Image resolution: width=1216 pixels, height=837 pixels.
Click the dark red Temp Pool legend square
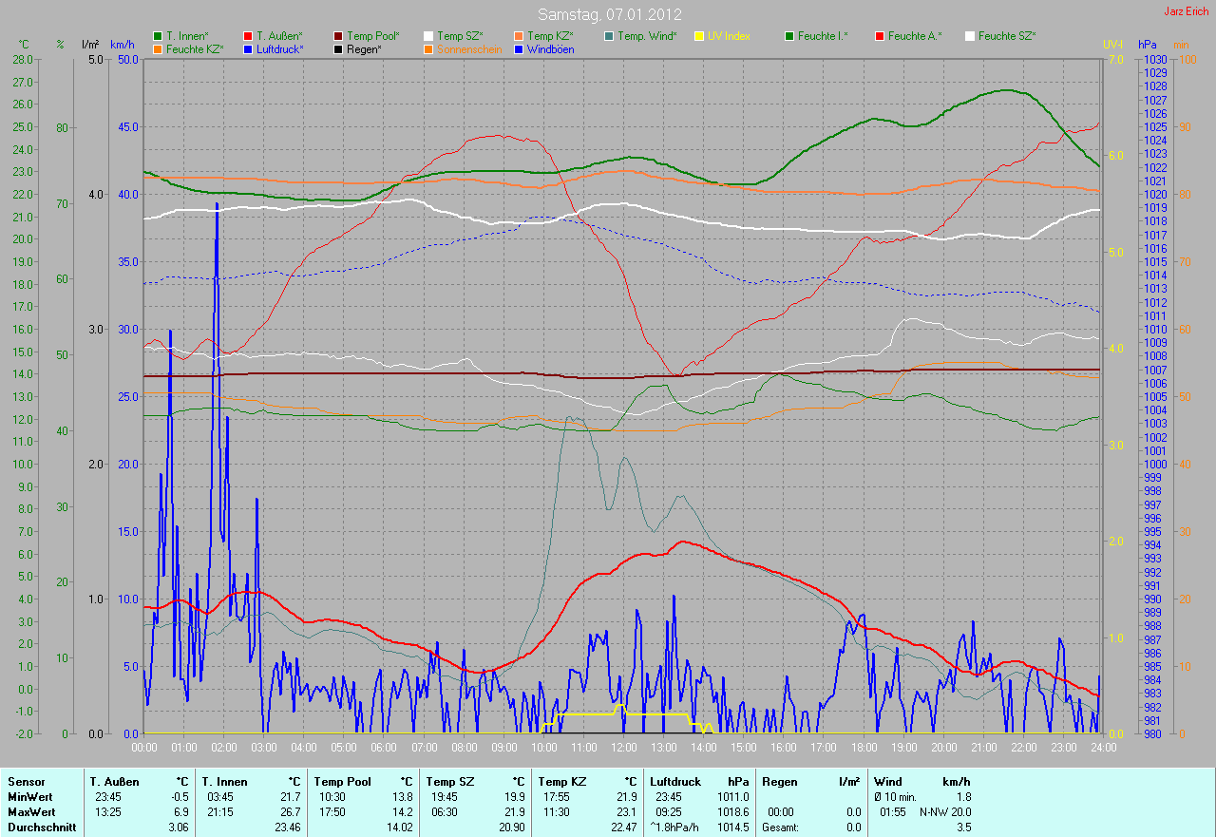[x=338, y=36]
